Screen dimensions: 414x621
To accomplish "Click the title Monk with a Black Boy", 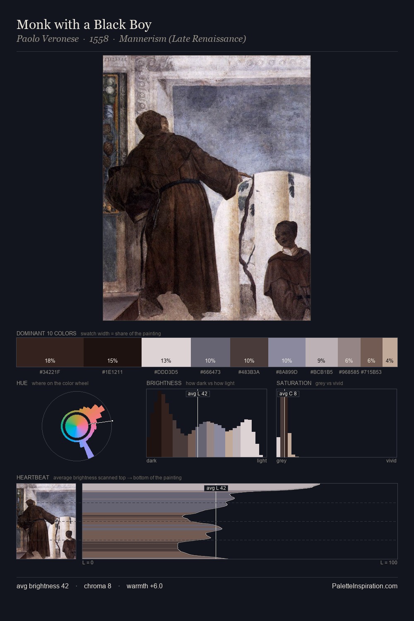I will click(84, 24).
